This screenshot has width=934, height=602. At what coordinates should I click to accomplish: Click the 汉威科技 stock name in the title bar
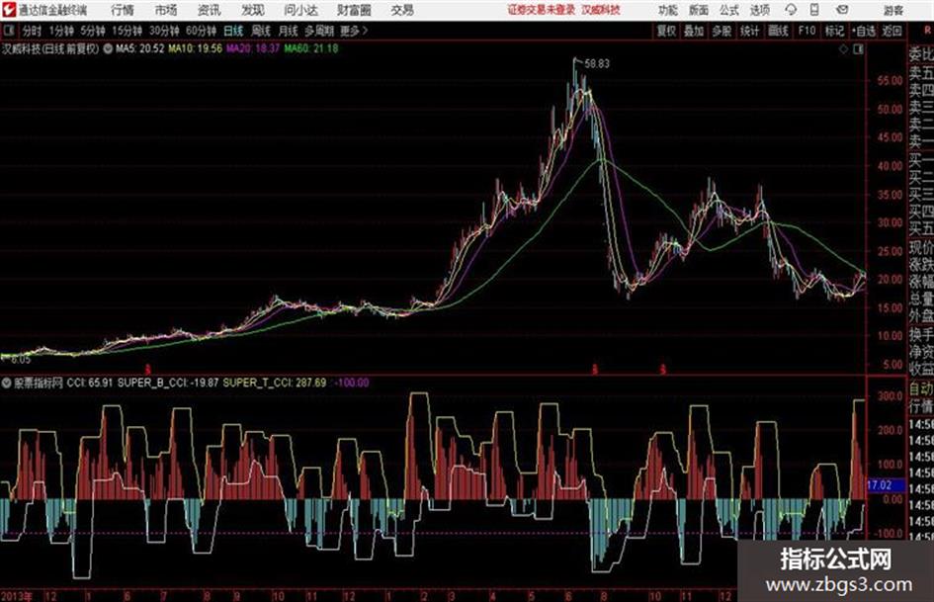point(601,10)
